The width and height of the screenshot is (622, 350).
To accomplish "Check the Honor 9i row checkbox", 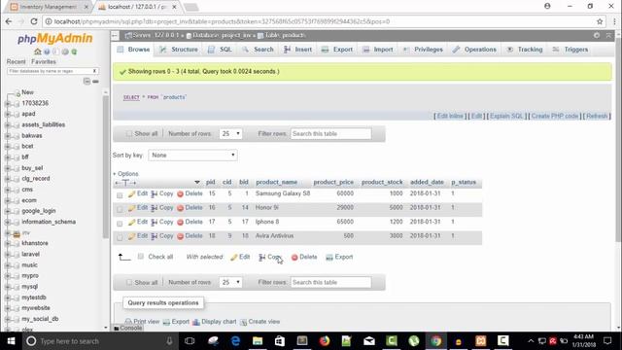I will (x=120, y=209).
